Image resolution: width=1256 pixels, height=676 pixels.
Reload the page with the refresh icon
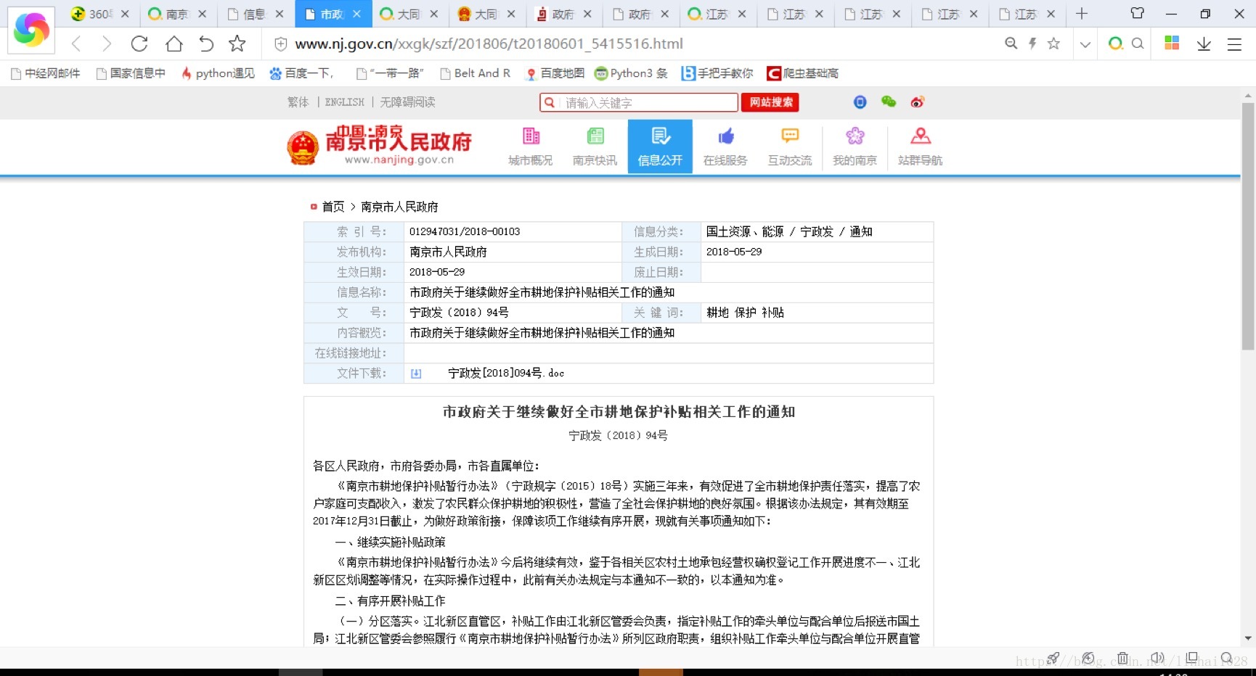click(139, 44)
